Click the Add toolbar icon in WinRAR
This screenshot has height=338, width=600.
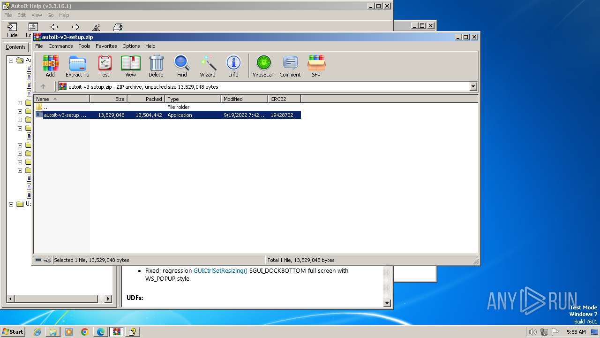50,66
